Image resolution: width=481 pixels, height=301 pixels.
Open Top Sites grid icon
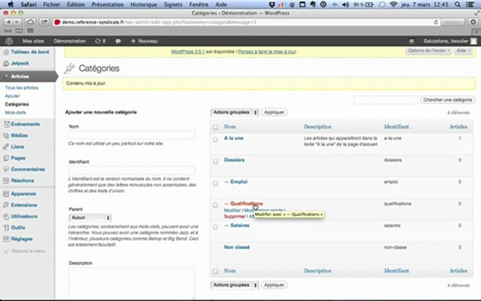tap(30, 31)
